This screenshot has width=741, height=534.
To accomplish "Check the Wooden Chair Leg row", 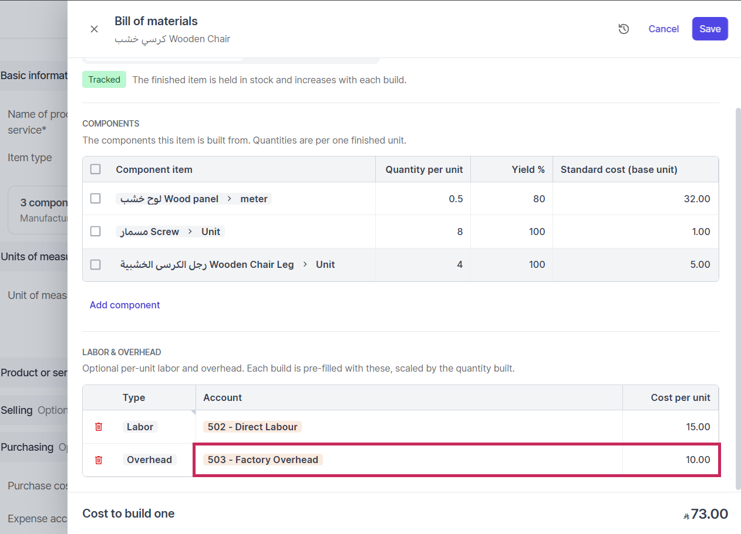I will coord(95,264).
